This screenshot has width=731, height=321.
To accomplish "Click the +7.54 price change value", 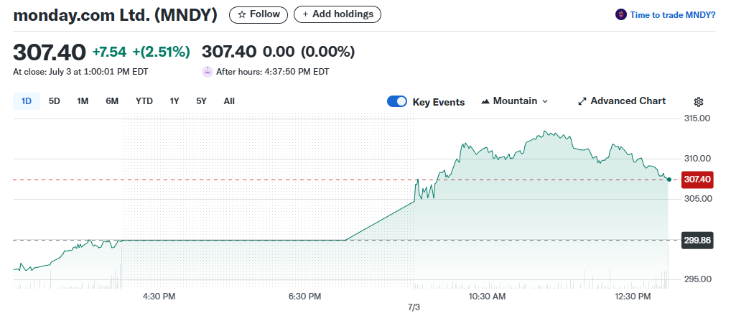I will (x=110, y=52).
